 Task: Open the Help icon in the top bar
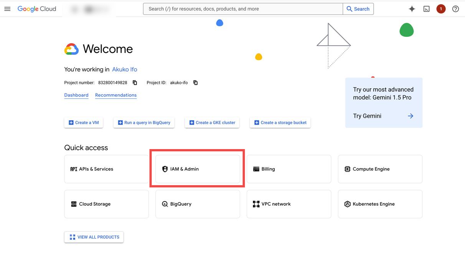click(x=455, y=8)
